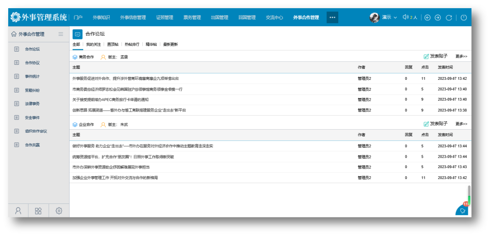Click the refresh icon in top bar
The image size is (491, 237).
(449, 18)
